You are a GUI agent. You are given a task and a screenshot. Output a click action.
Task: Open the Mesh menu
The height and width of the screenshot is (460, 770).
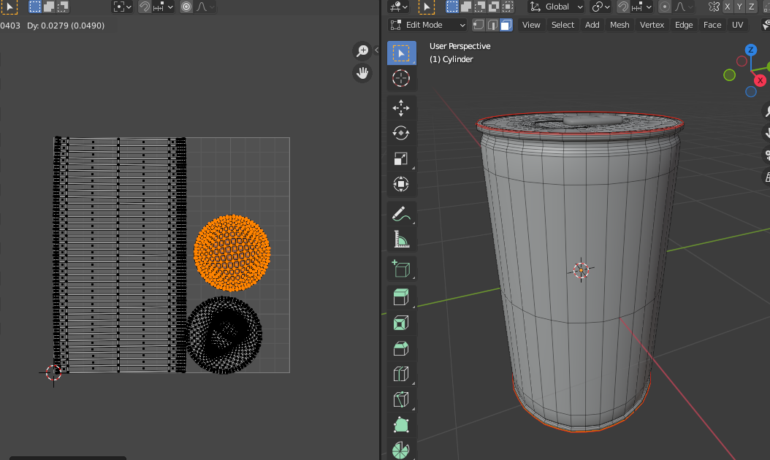click(x=620, y=25)
